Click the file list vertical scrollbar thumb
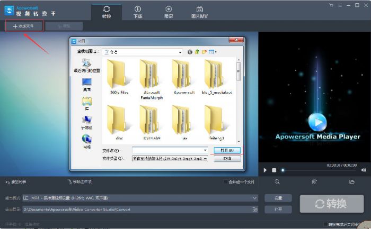371x229 pixels. pyautogui.click(x=238, y=71)
